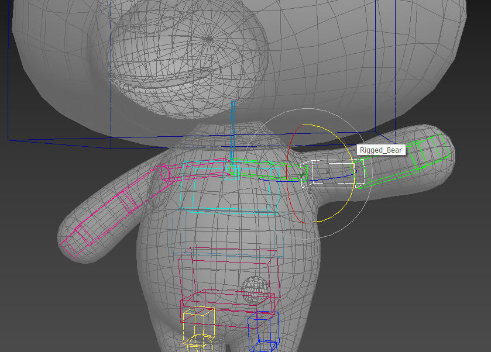Screen dimensions: 491x352
Task: Select the white highlighted upper arm bone
Action: (x=332, y=174)
